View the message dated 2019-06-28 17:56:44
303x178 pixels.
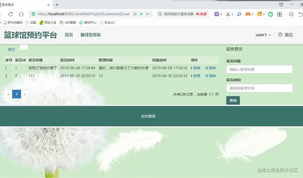click(196, 68)
